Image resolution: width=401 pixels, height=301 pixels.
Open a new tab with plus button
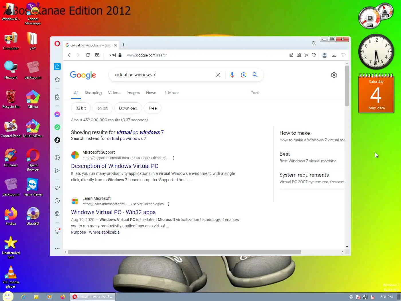[123, 45]
